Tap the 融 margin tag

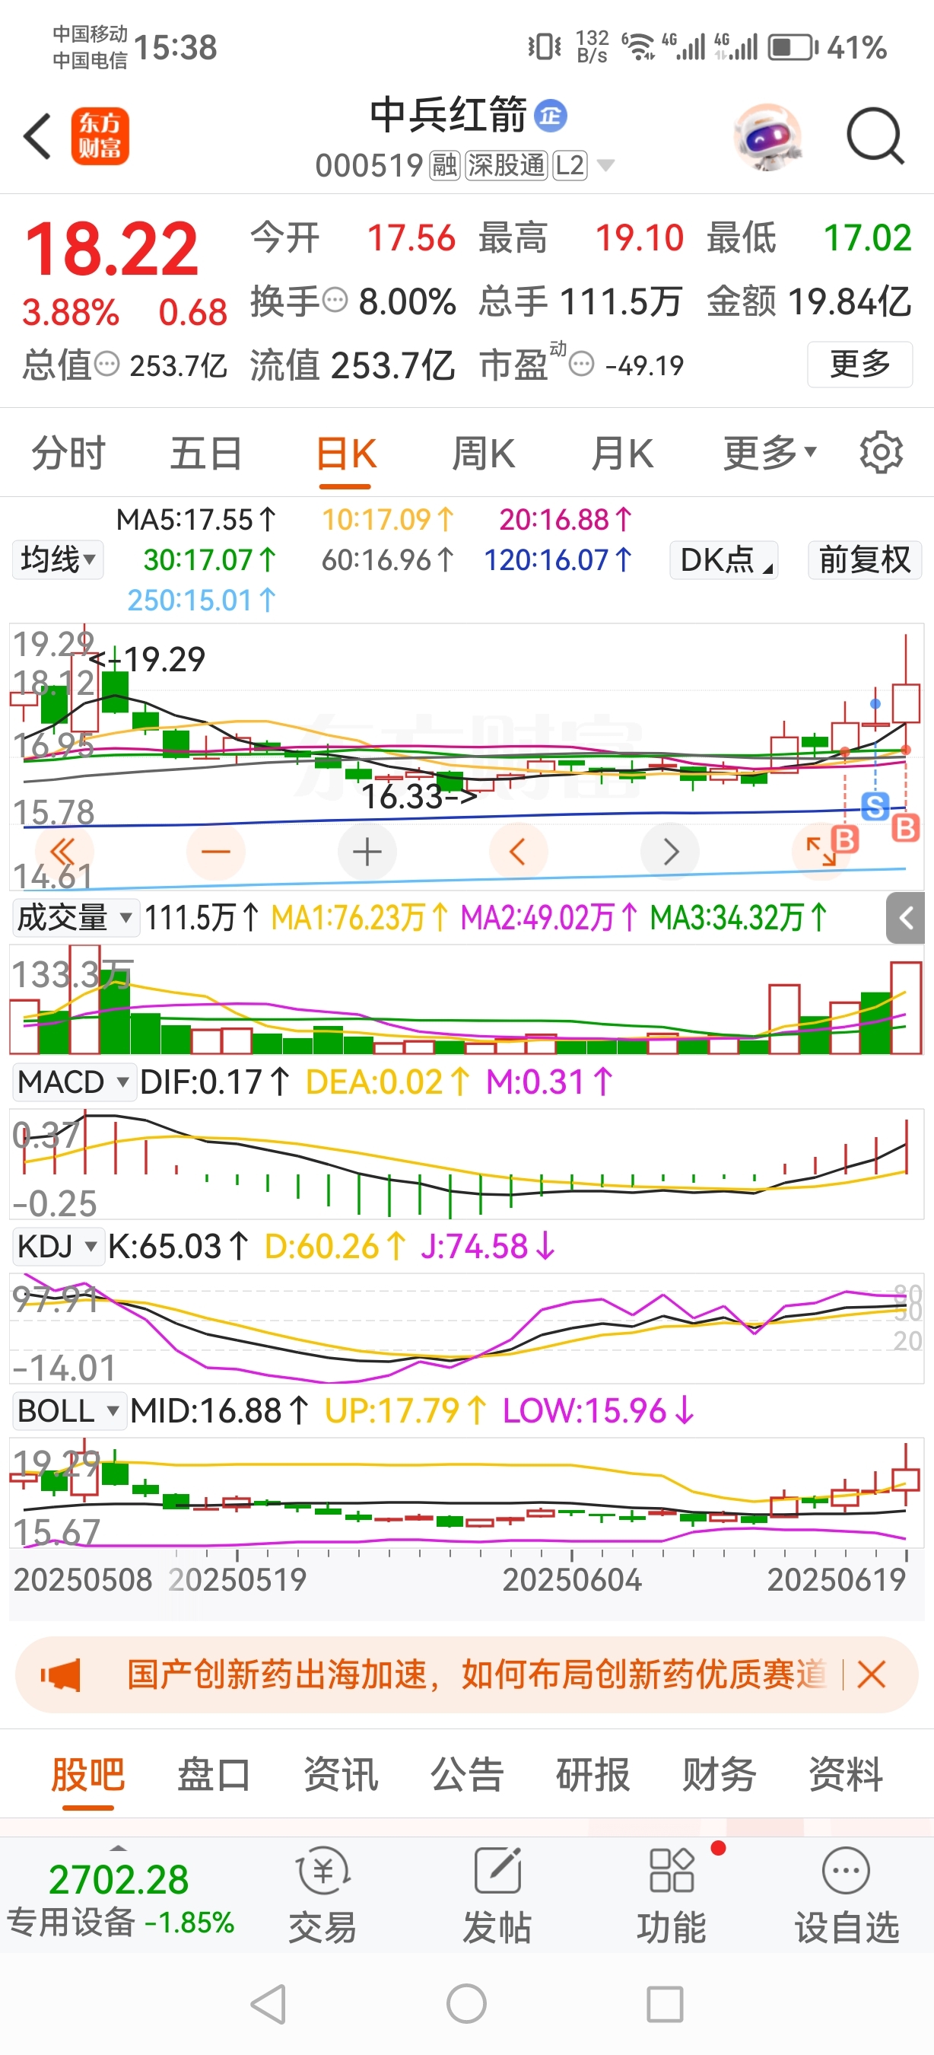(445, 165)
